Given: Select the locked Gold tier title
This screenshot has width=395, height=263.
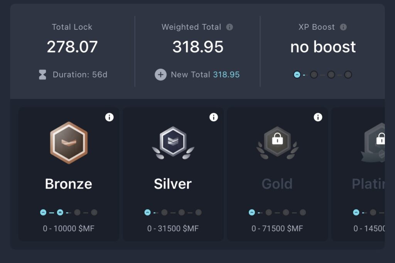Looking at the screenshot, I should coord(277,184).
